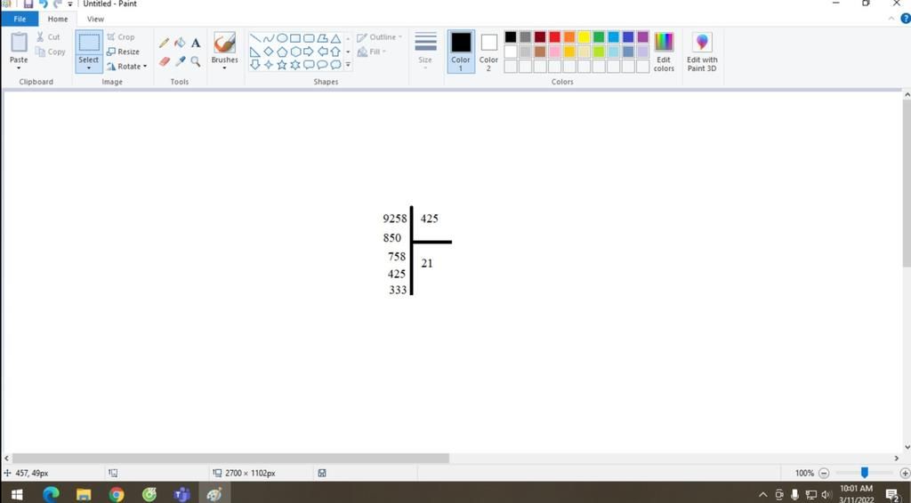Expand the Shapes gallery more arrow

pos(348,65)
